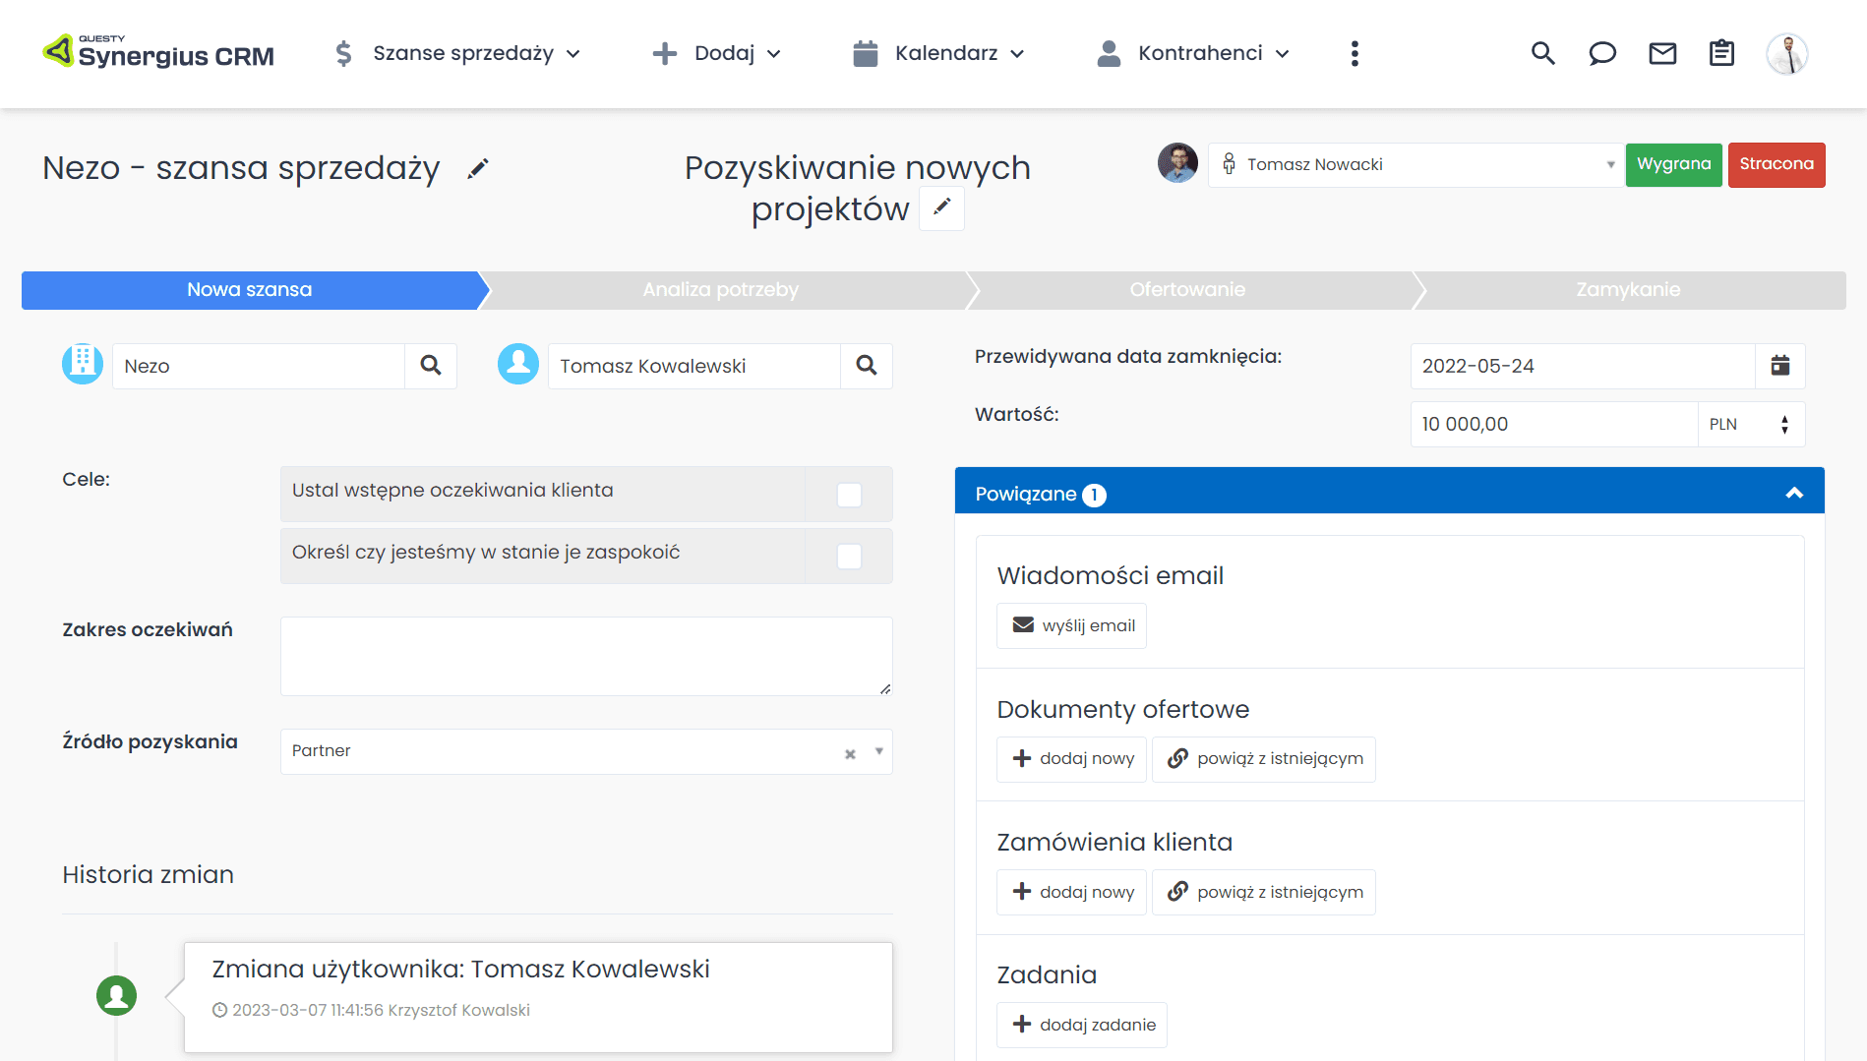The height and width of the screenshot is (1061, 1867).
Task: Check 'Określ czy jesteśmy w stanie je zaspokoić'
Action: pyautogui.click(x=849, y=556)
